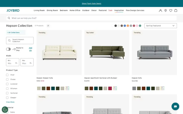Check the Fabric material filter
This screenshot has height=114, width=183.
[7, 112]
